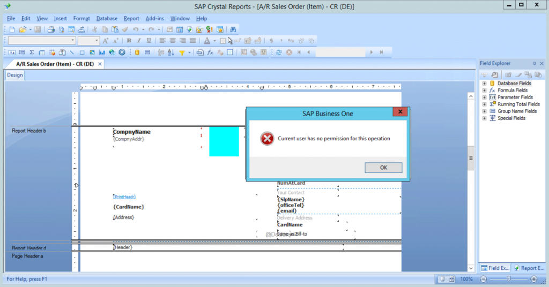Expand the Running Total Fields node

[x=484, y=104]
